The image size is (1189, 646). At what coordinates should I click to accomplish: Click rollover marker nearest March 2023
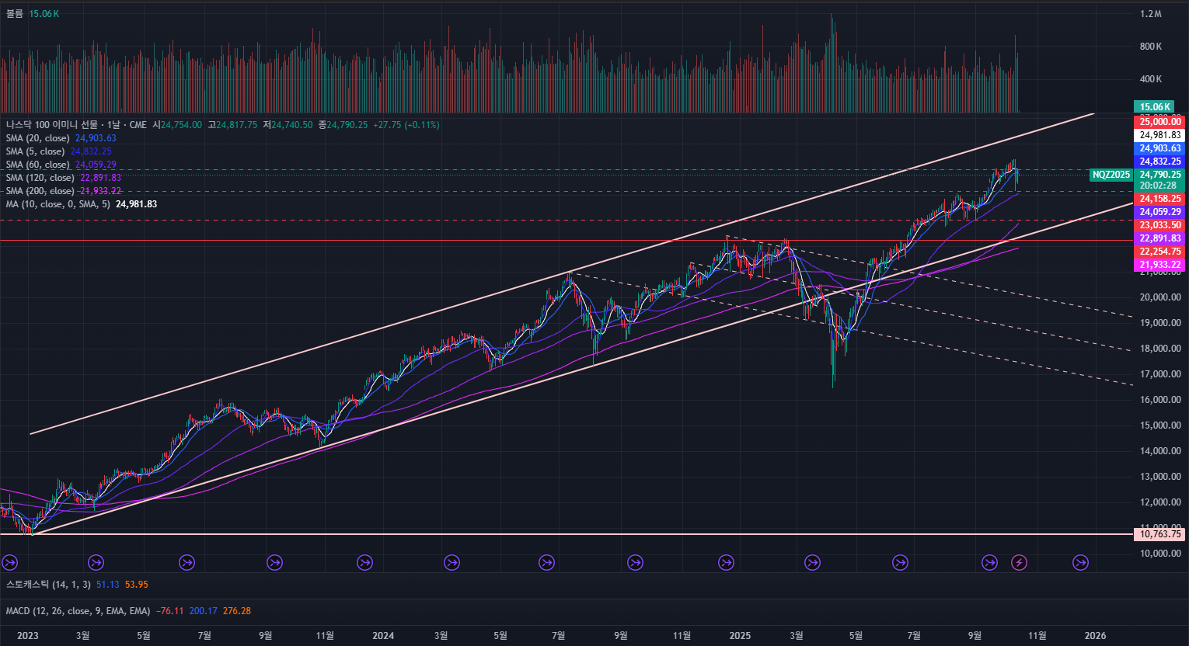point(96,562)
